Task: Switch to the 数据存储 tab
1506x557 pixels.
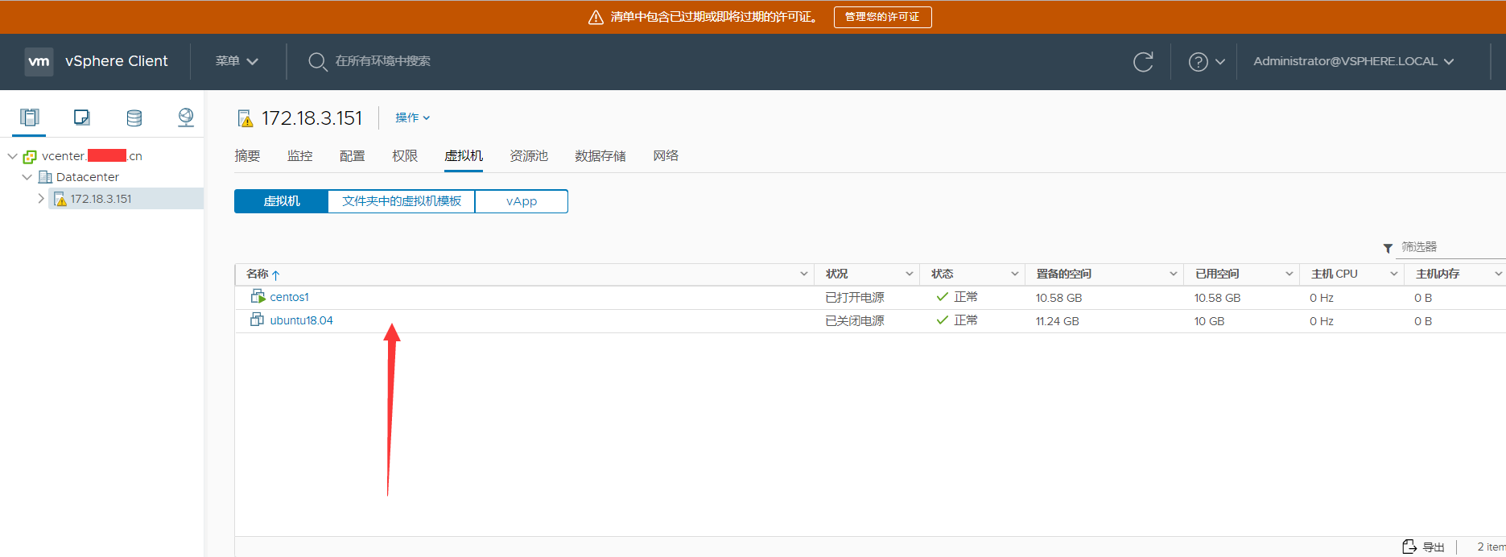Action: [x=600, y=156]
